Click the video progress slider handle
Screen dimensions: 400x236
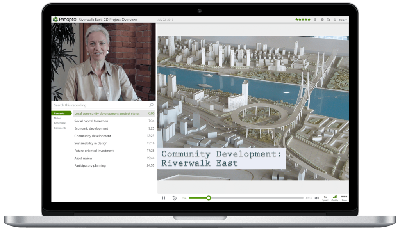coord(209,198)
